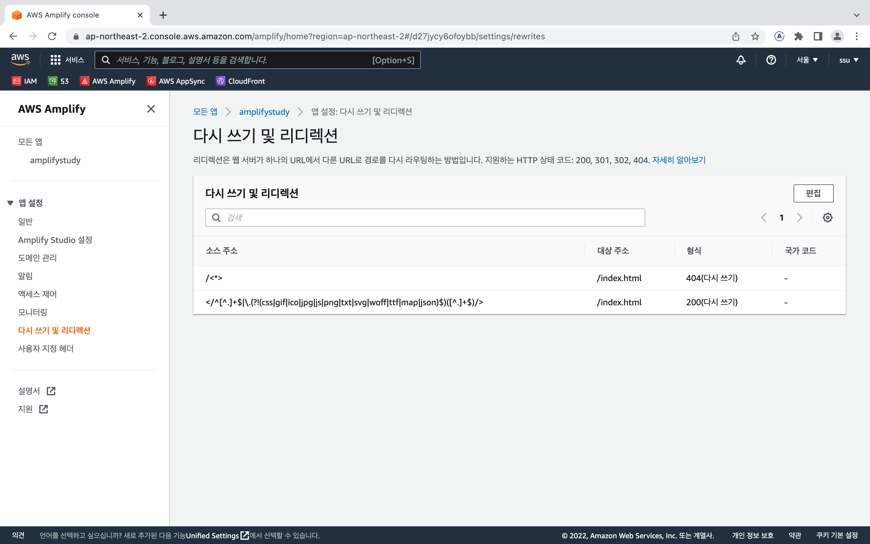
Task: Open AWS Amplify favorites shortcut
Action: point(108,81)
